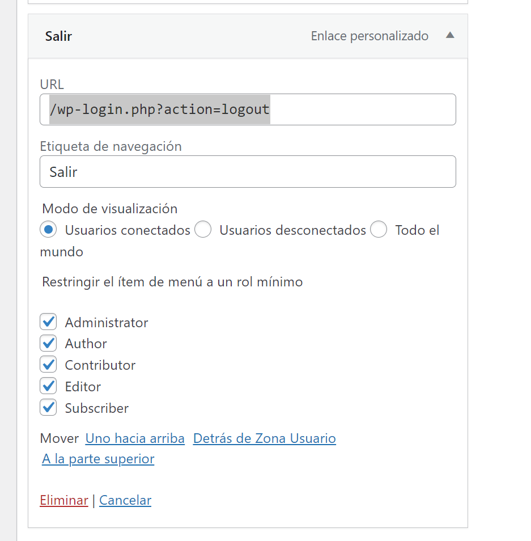Move item using A la parte superior

pos(98,459)
